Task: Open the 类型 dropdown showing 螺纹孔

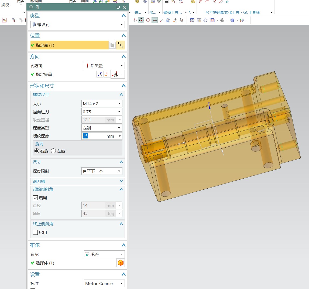Action: coord(77,25)
